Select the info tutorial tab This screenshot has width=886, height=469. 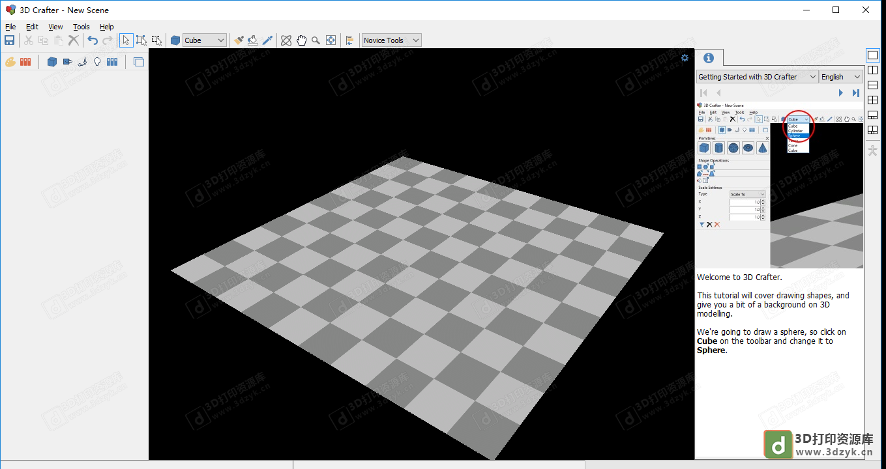click(709, 58)
